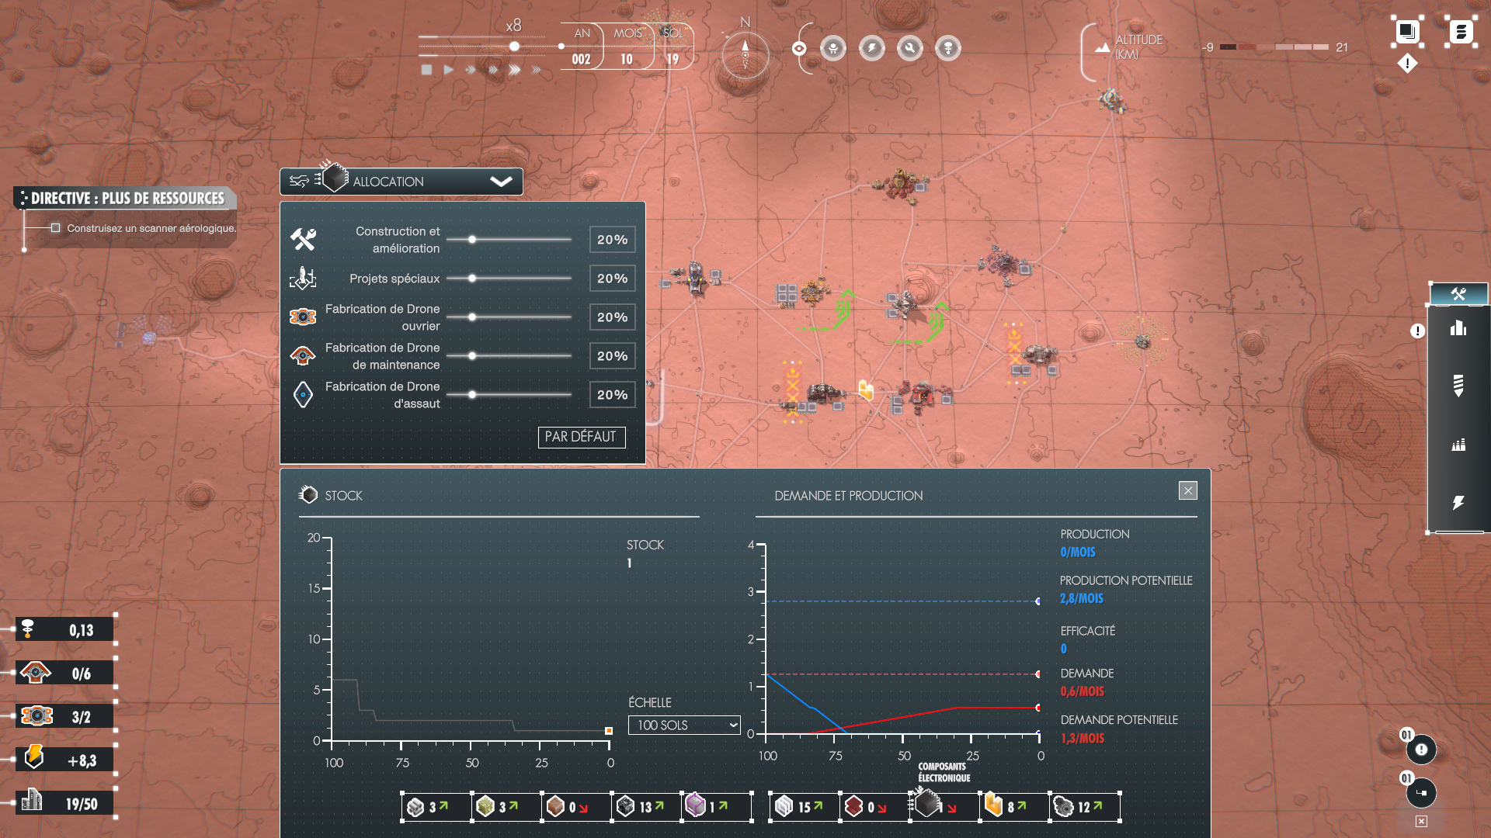The width and height of the screenshot is (1491, 838).
Task: Select Composants Électronique resource icon
Action: [x=928, y=805]
